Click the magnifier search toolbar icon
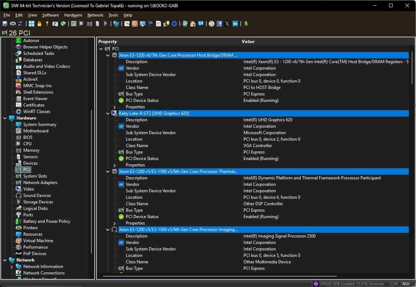The width and height of the screenshot is (416, 287). point(127,24)
